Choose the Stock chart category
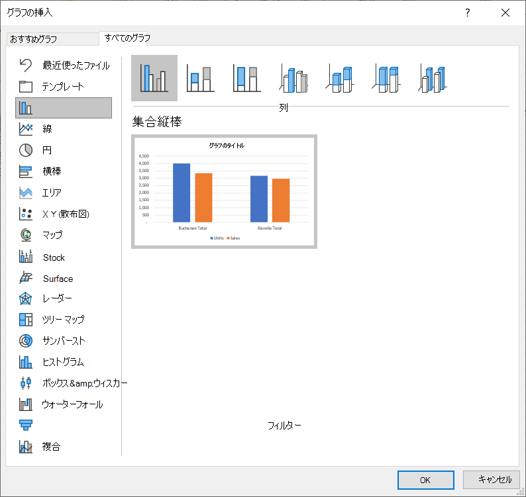The image size is (526, 497). (64, 257)
